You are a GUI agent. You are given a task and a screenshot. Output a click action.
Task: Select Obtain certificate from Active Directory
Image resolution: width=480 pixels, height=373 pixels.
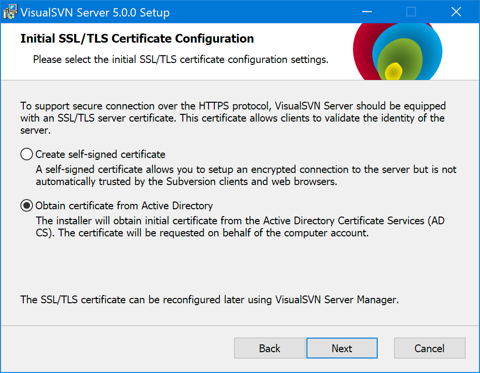(x=26, y=205)
